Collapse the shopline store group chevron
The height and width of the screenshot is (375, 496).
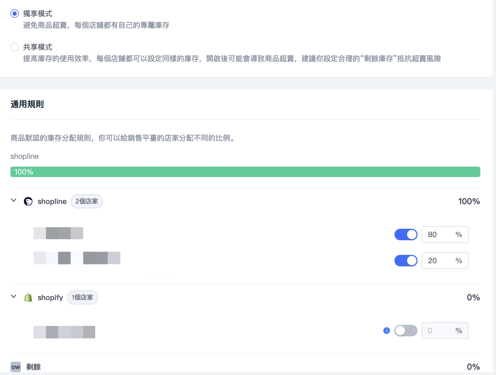[14, 200]
